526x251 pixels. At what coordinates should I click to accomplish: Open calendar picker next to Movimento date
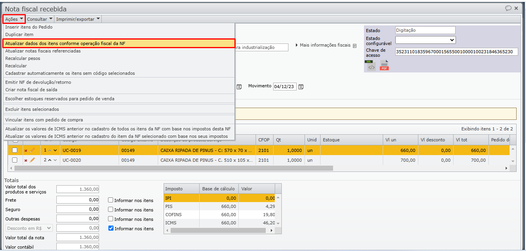tap(301, 87)
